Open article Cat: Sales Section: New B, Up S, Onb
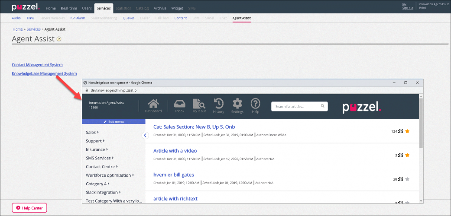451x216 pixels. (195, 127)
